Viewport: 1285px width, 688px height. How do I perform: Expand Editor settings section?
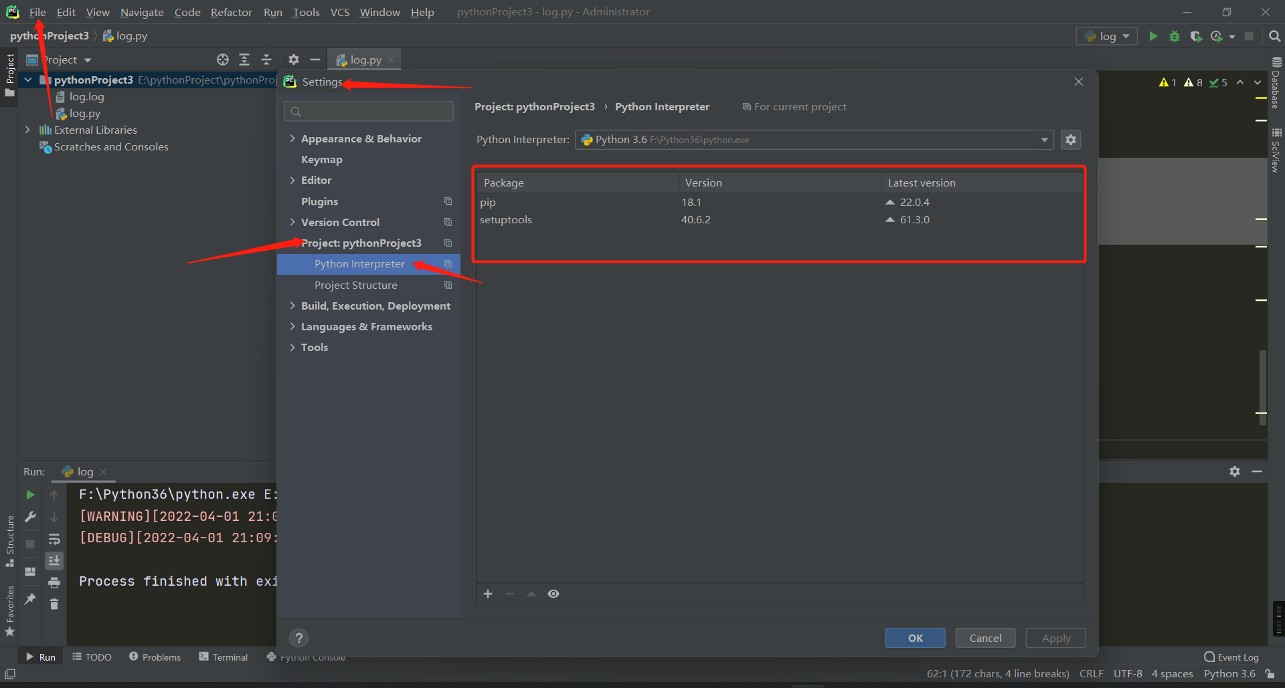[292, 180]
